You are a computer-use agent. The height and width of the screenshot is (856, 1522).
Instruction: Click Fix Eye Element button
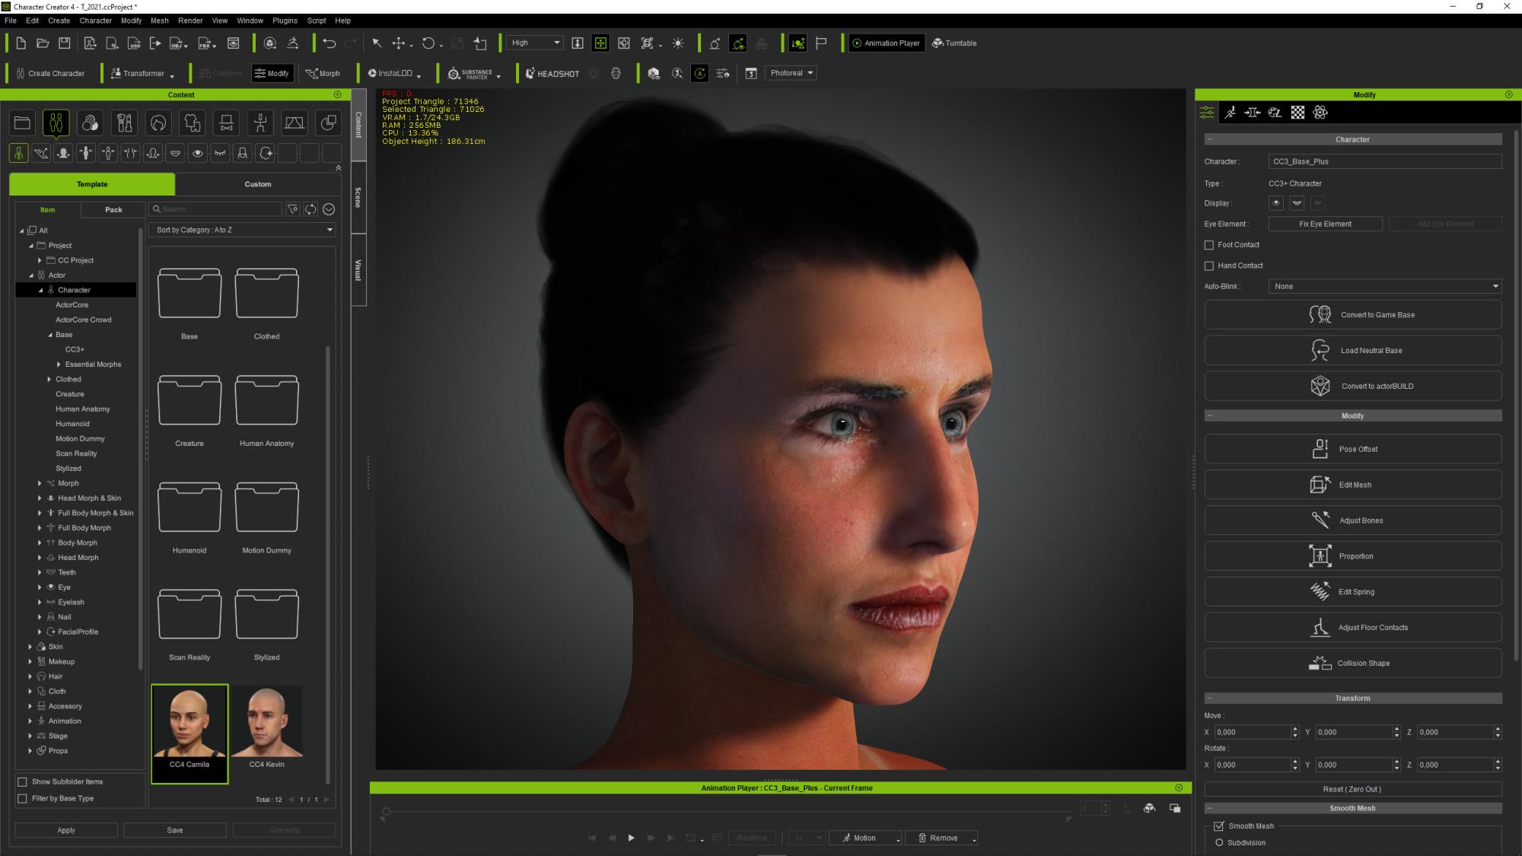pyautogui.click(x=1325, y=224)
